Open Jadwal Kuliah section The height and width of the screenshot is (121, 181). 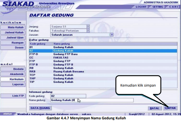tap(13, 32)
